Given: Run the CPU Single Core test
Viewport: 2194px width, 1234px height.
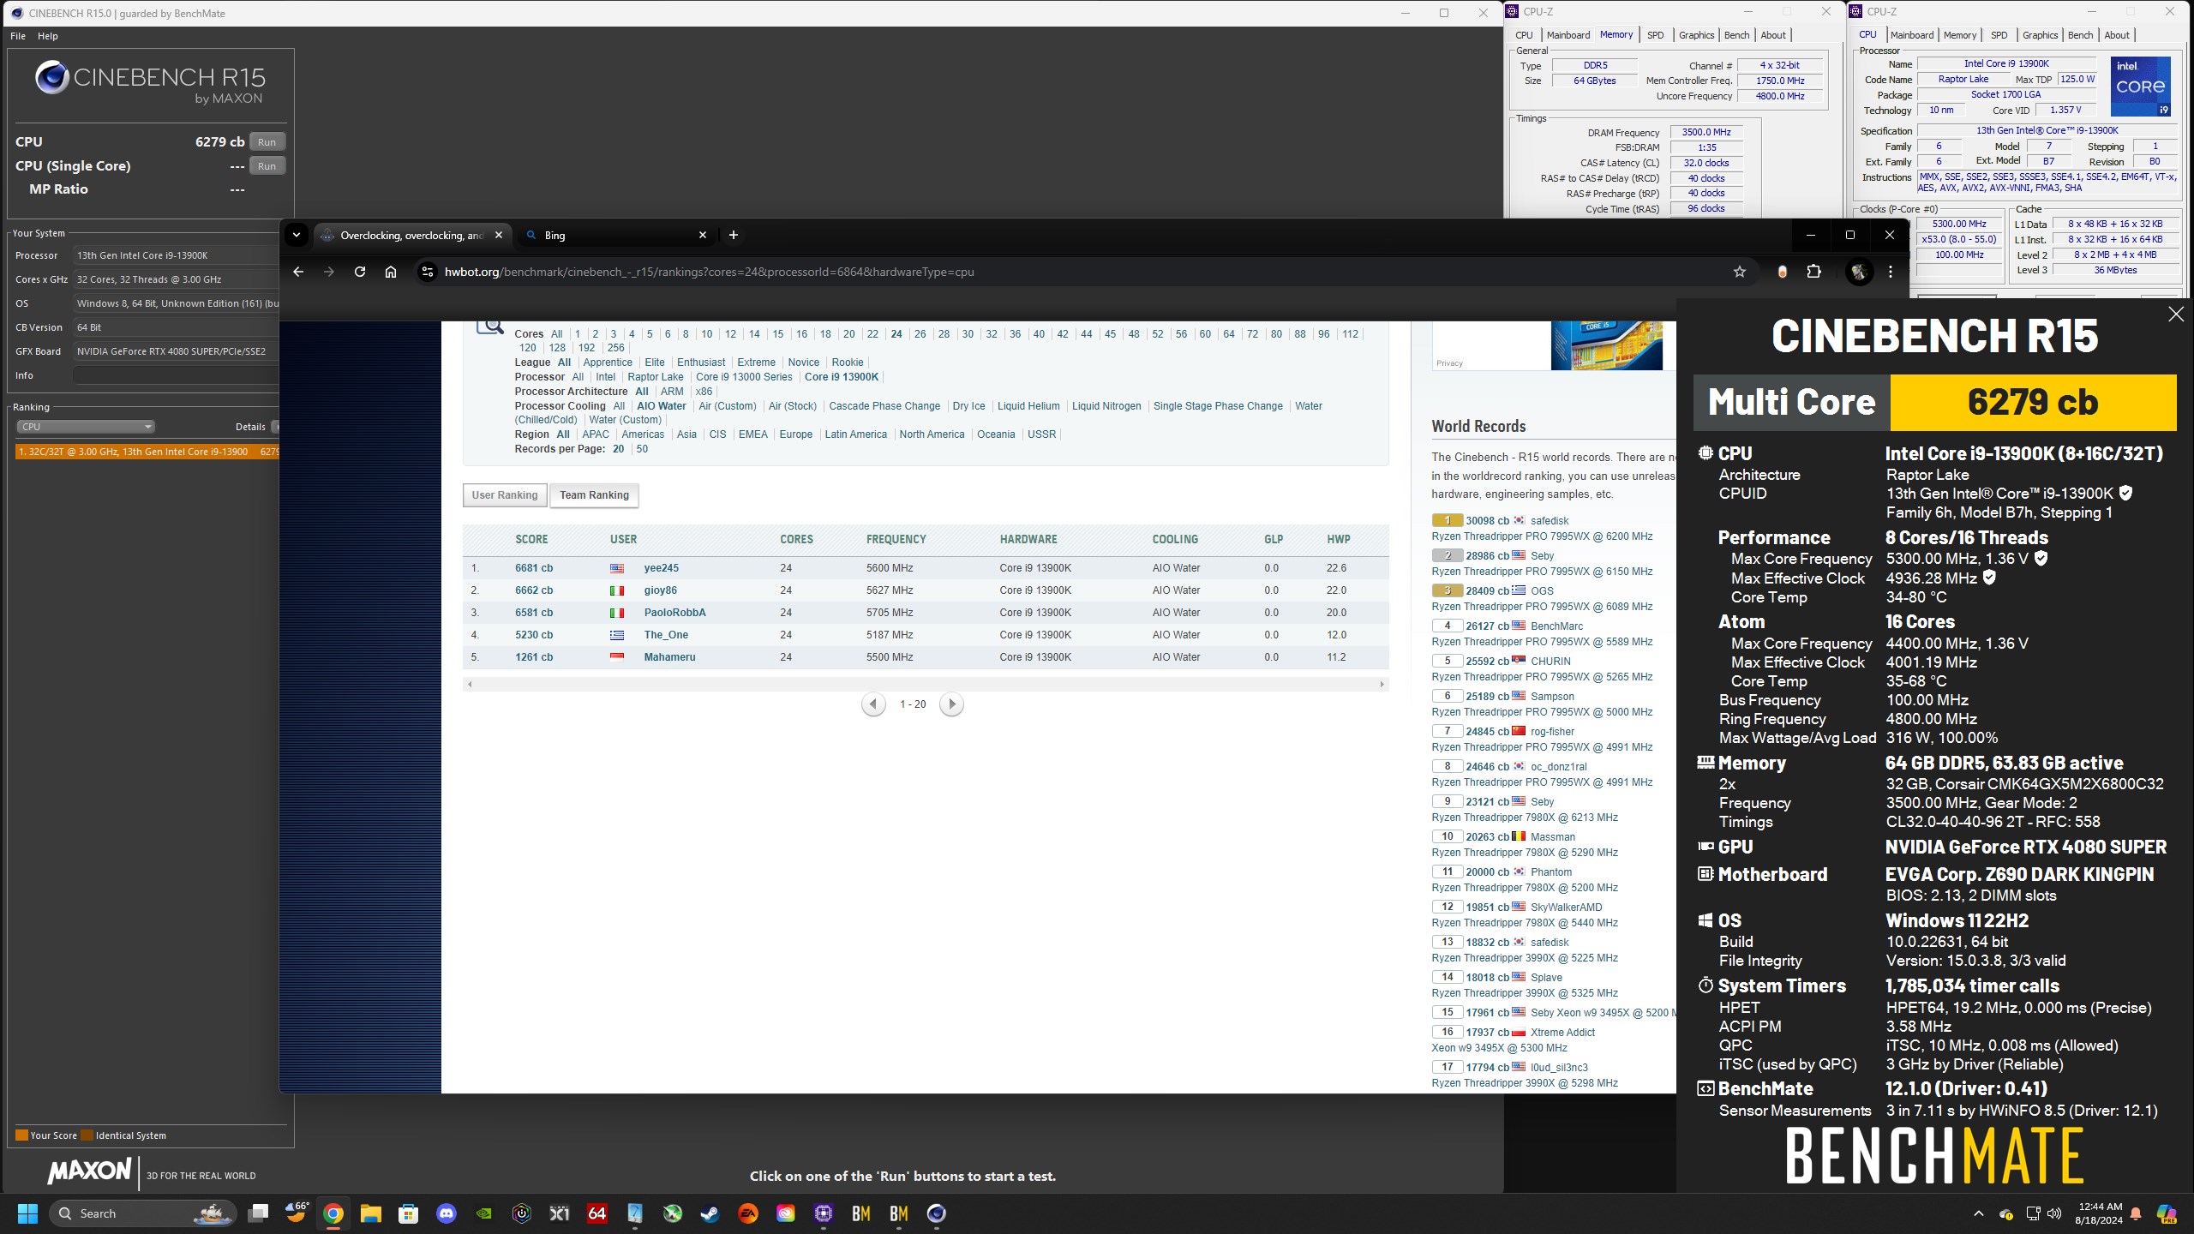Looking at the screenshot, I should point(267,166).
